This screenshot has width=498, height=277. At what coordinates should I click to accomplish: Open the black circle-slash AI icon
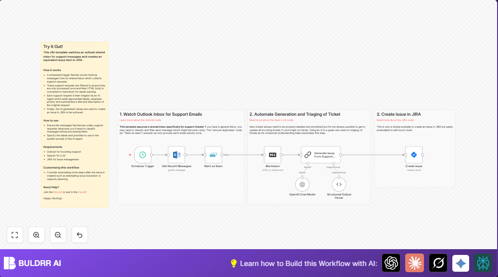pyautogui.click(x=438, y=263)
